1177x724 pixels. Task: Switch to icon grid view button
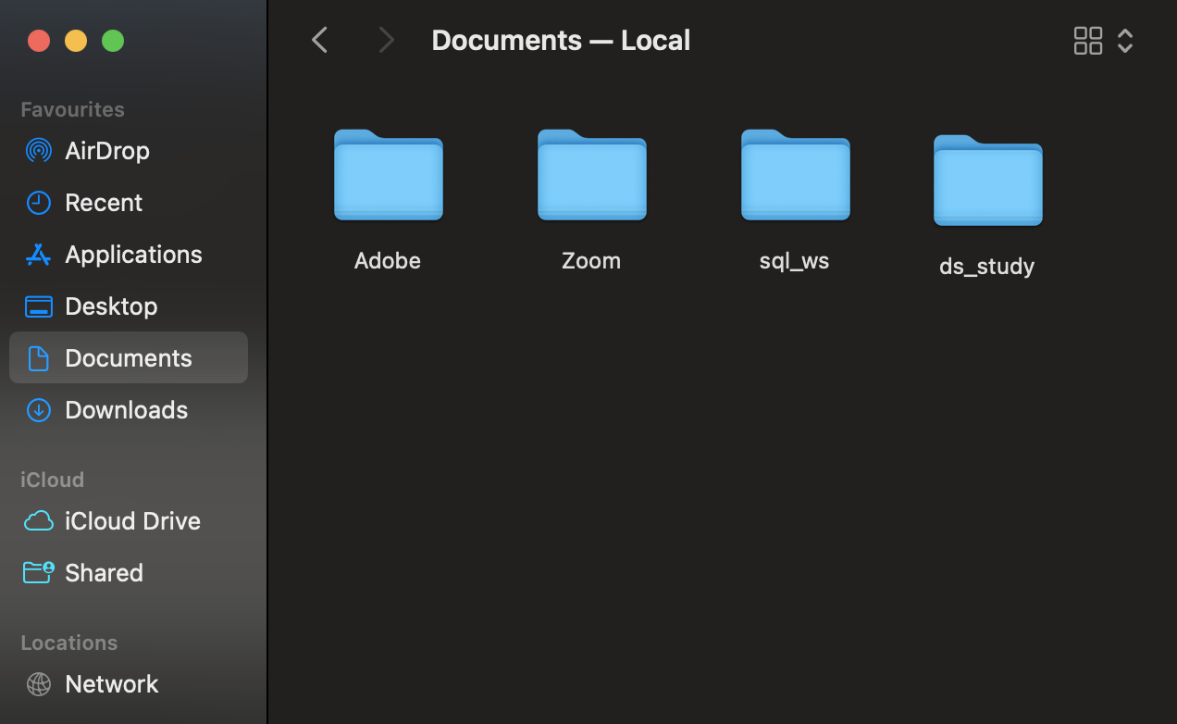[1088, 40]
